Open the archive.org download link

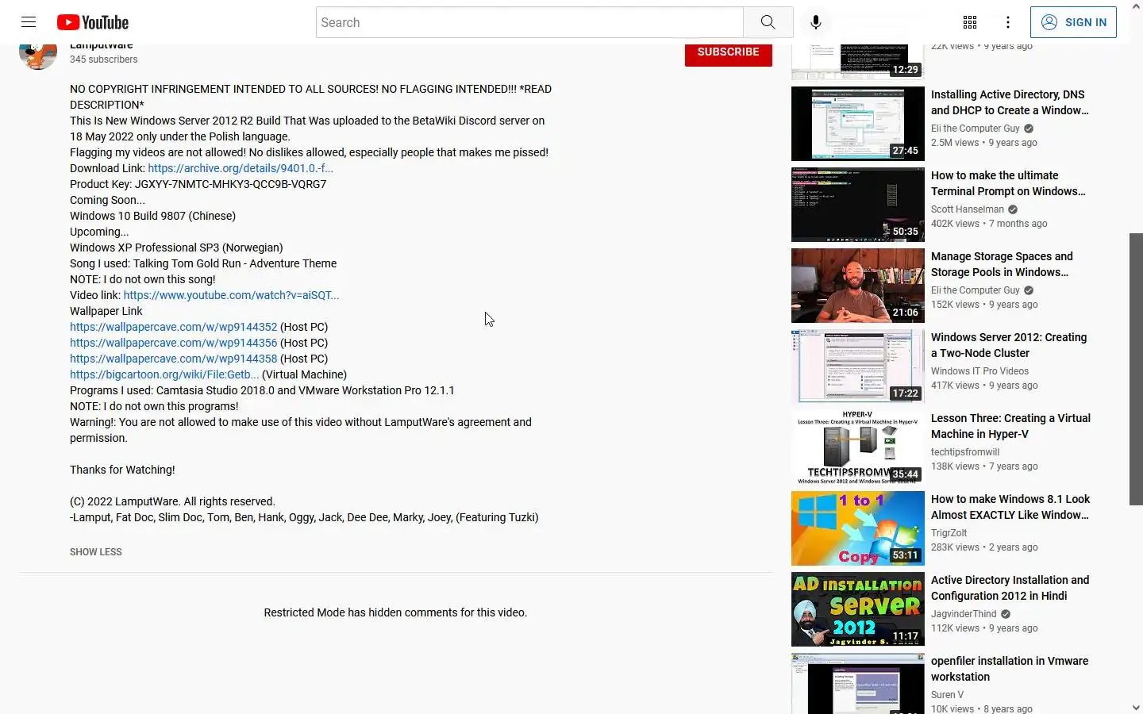tap(241, 168)
